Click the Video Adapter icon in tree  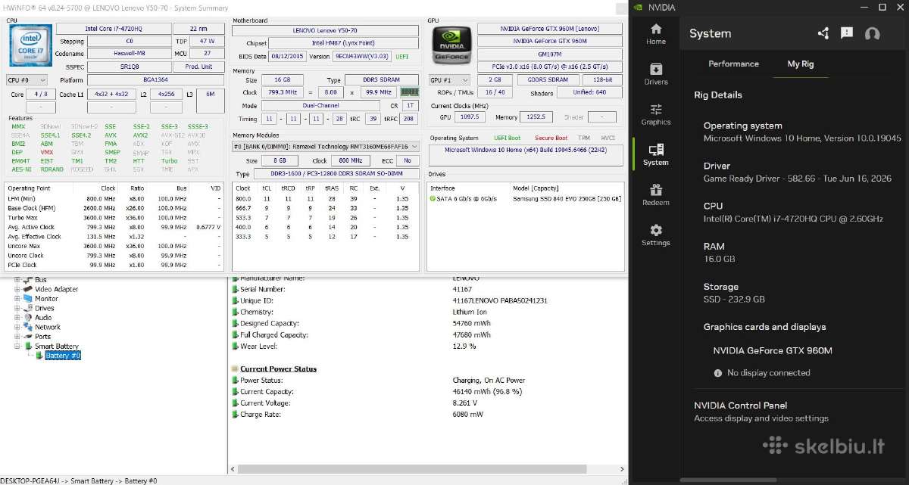pyautogui.click(x=28, y=289)
